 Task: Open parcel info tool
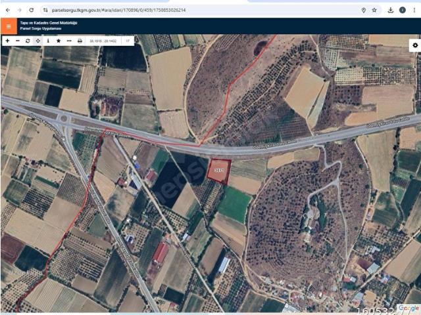coord(48,41)
